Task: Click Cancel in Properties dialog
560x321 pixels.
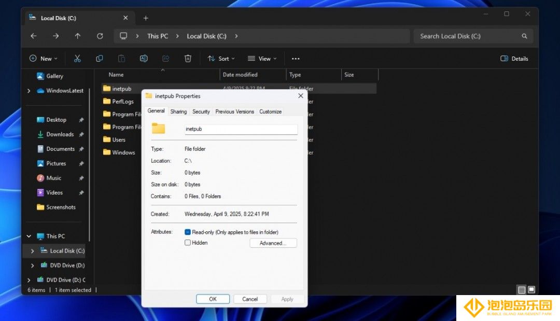Action: tap(250, 299)
